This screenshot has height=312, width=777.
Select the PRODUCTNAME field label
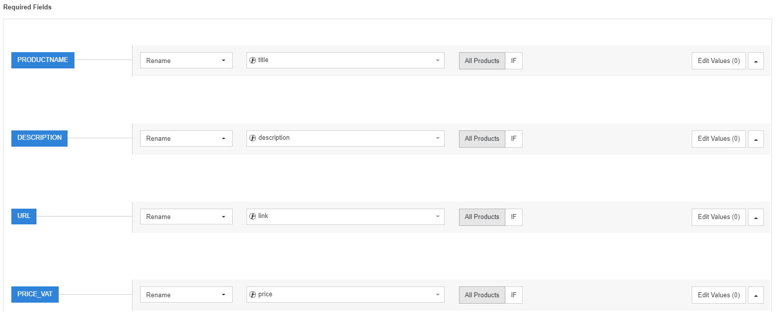43,60
